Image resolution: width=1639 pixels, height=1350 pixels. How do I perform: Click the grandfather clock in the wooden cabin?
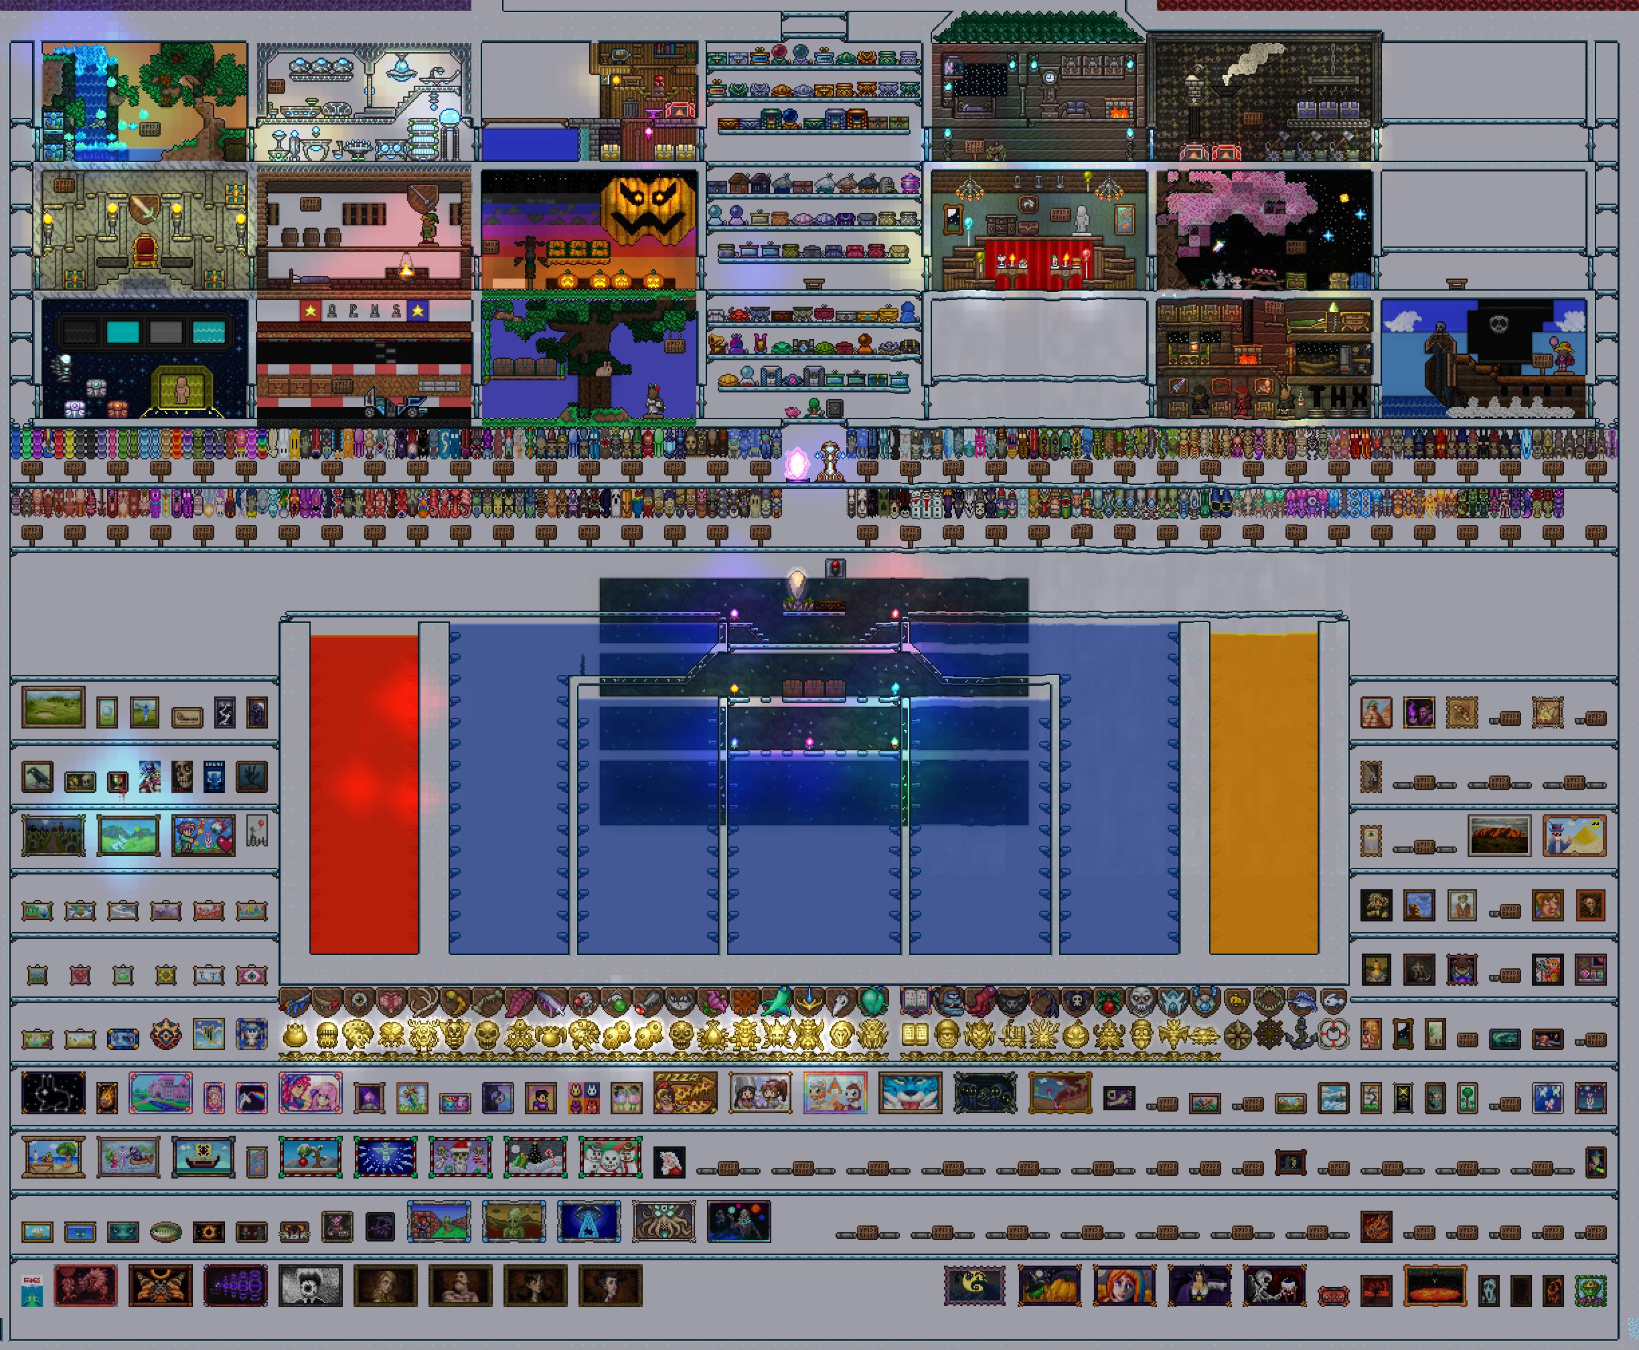click(x=1050, y=90)
